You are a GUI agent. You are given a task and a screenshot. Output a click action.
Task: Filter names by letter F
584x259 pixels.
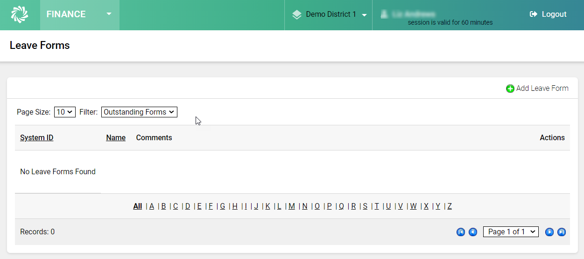pyautogui.click(x=211, y=206)
